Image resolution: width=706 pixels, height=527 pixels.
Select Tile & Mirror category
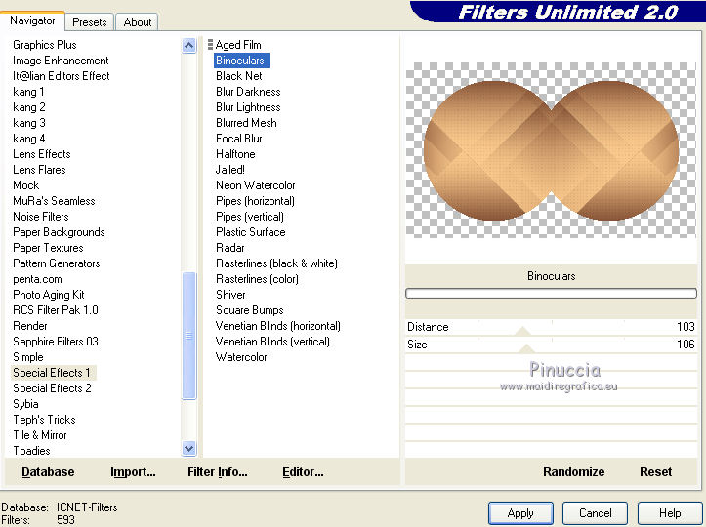[x=40, y=434]
